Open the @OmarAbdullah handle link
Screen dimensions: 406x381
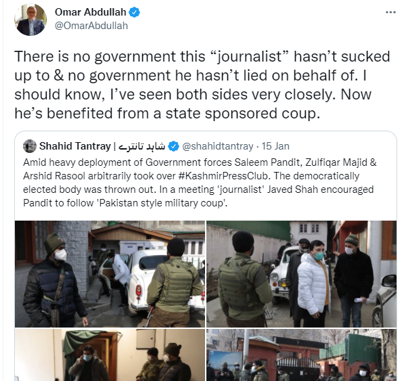(91, 26)
